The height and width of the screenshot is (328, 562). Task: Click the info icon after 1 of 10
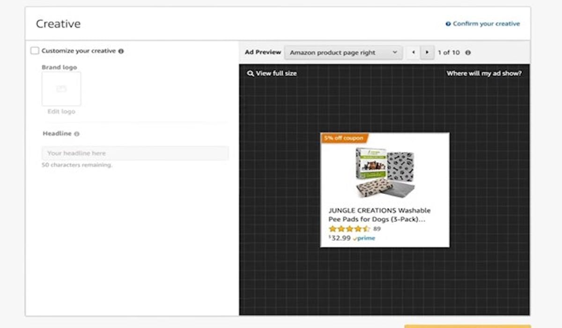point(468,53)
